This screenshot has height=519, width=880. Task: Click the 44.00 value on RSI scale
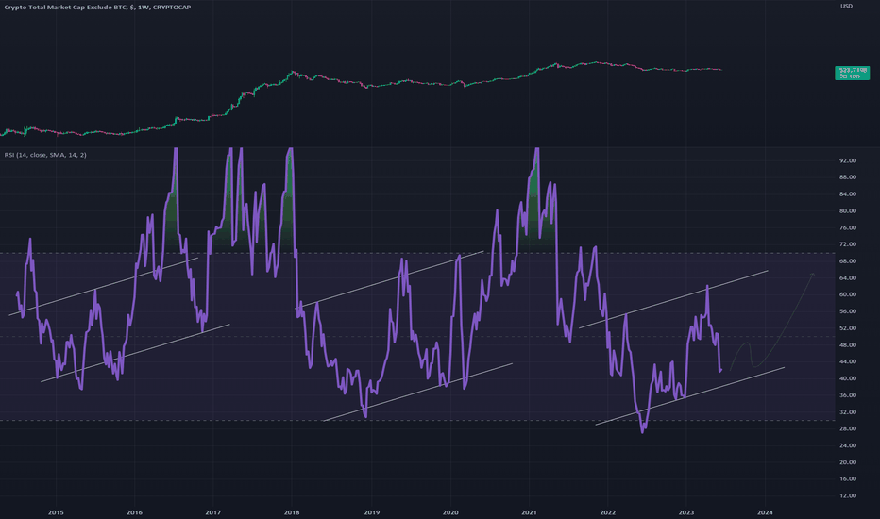pos(848,362)
